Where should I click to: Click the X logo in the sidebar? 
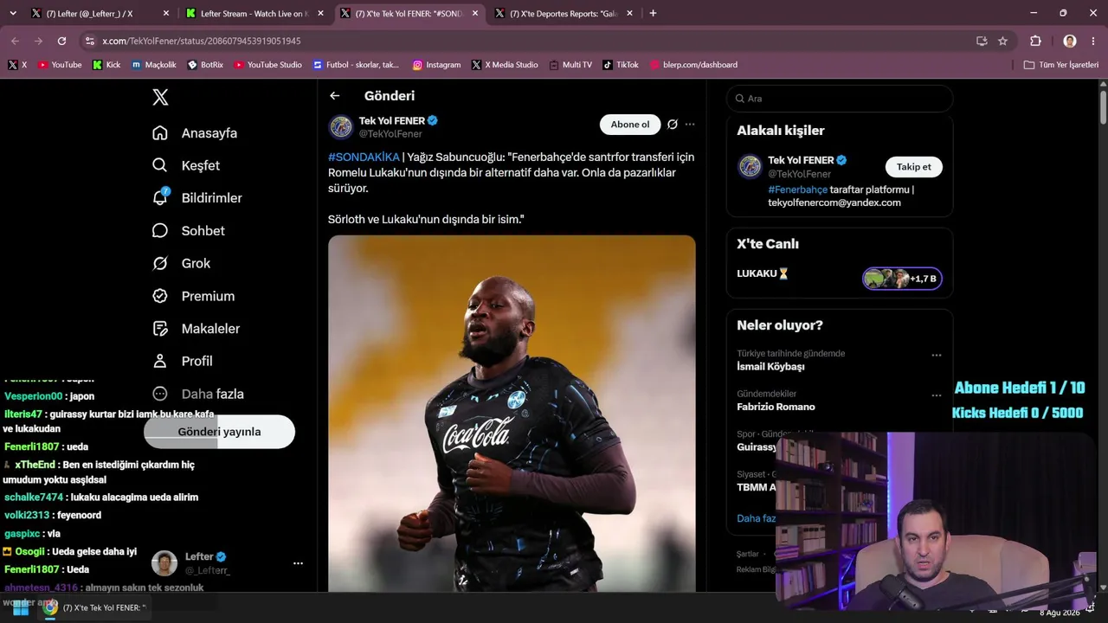tap(160, 97)
